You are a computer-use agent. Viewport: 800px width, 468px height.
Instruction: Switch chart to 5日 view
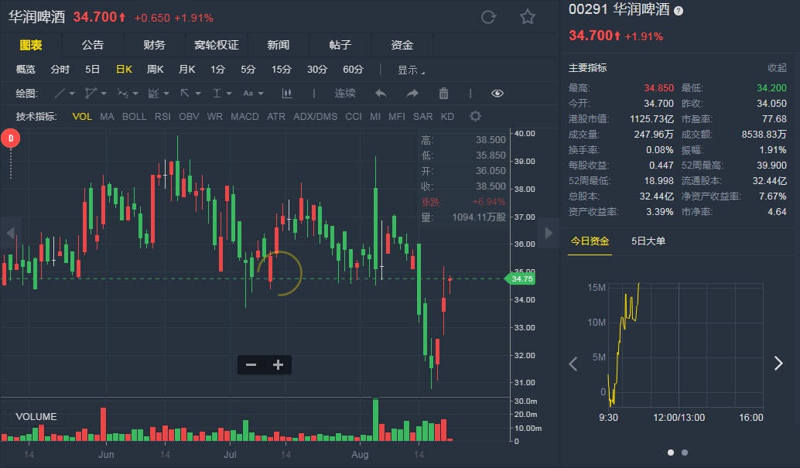(92, 70)
